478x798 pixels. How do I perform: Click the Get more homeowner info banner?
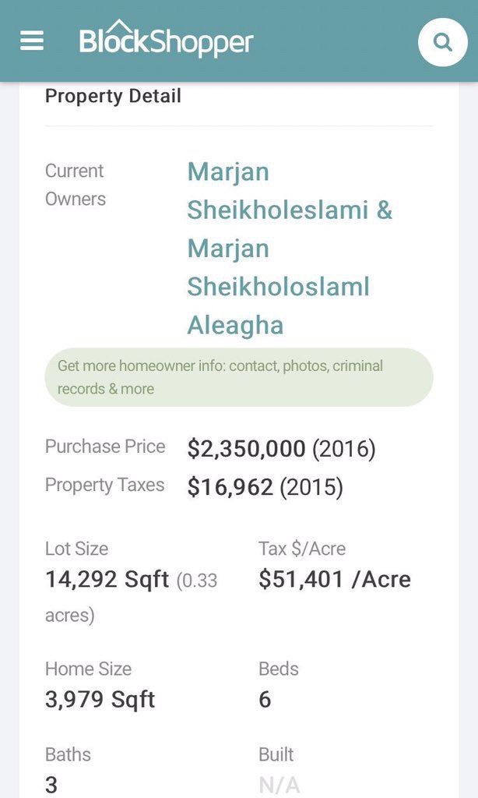(x=238, y=377)
